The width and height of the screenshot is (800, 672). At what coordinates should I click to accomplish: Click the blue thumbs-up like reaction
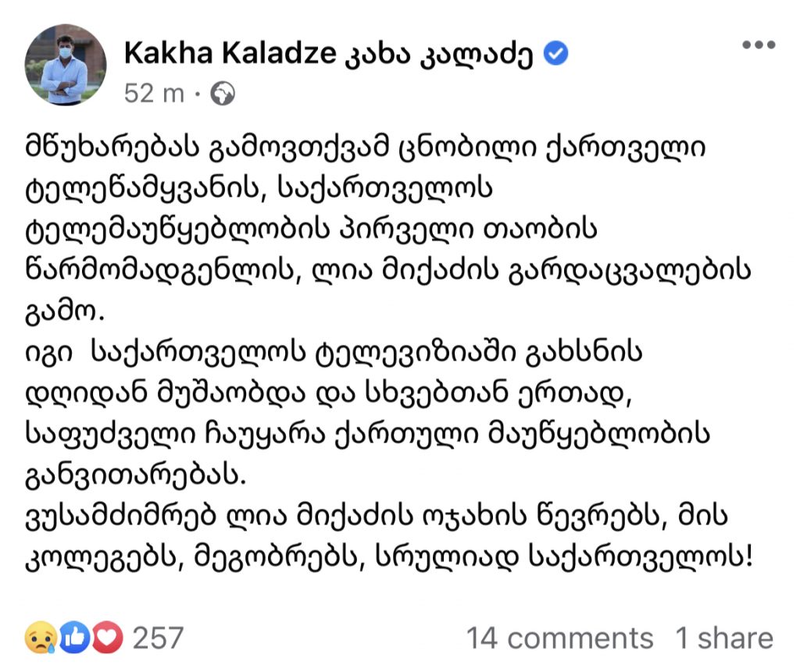coord(76,638)
